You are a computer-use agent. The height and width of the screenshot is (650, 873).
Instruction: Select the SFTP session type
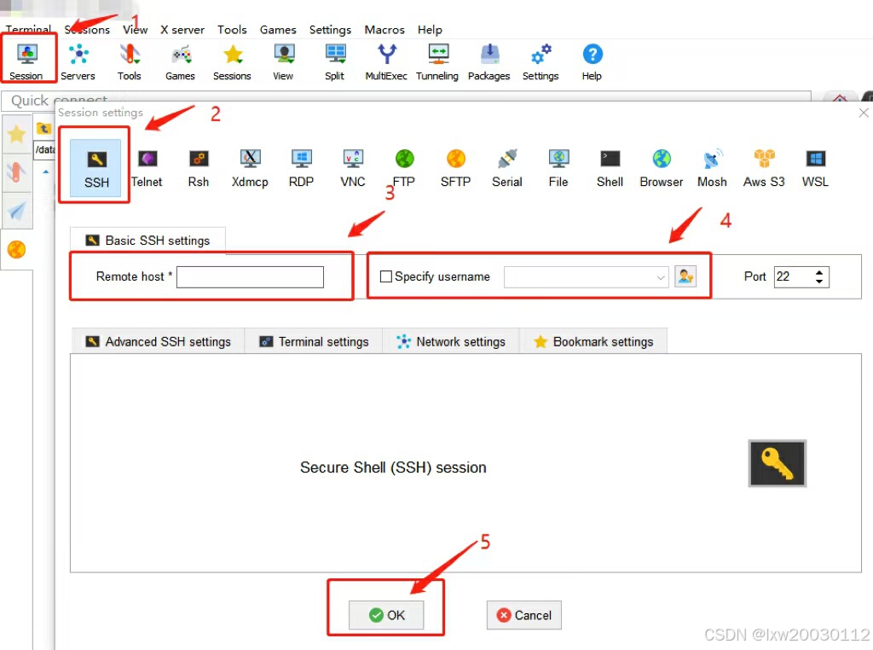click(455, 167)
